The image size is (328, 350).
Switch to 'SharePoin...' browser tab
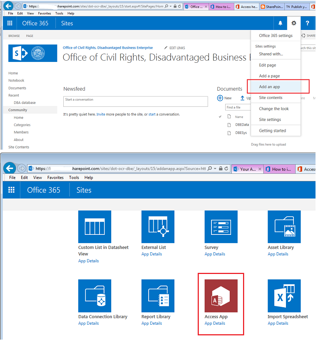[272, 7]
